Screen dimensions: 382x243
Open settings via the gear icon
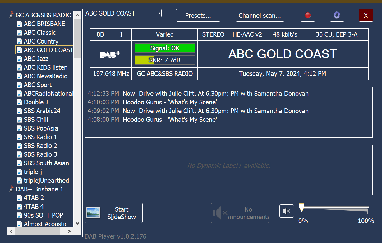click(x=337, y=15)
